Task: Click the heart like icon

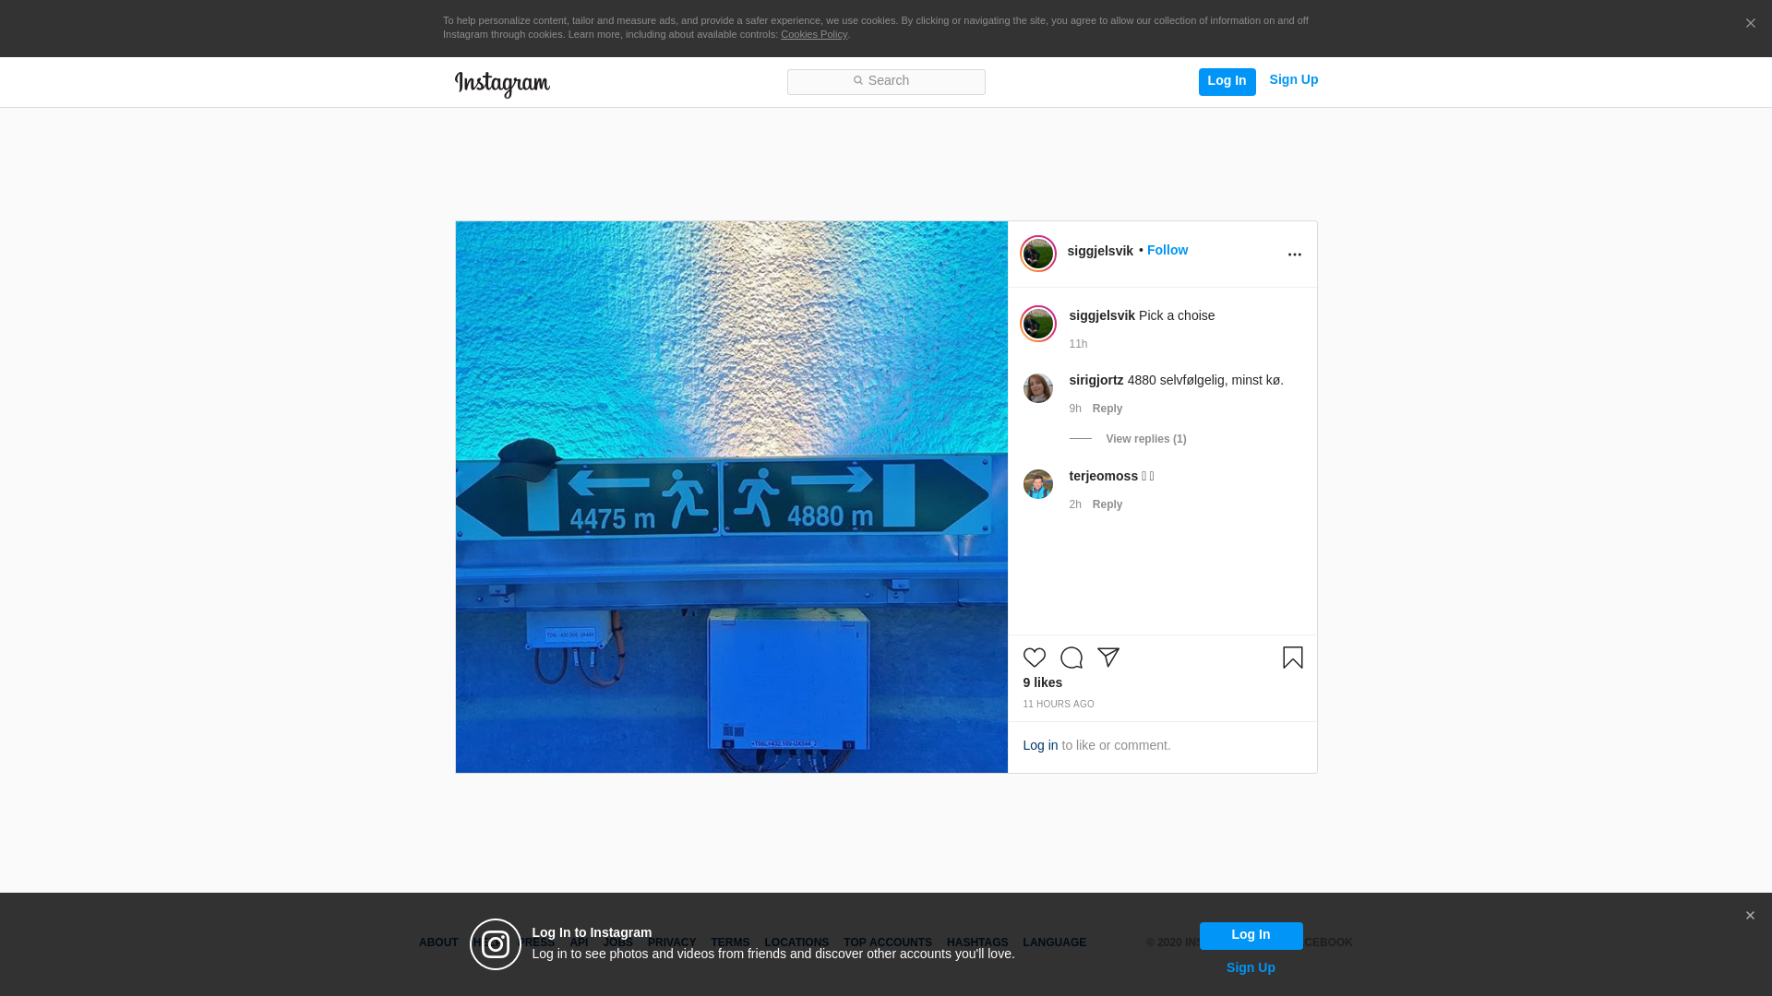Action: 1034,658
